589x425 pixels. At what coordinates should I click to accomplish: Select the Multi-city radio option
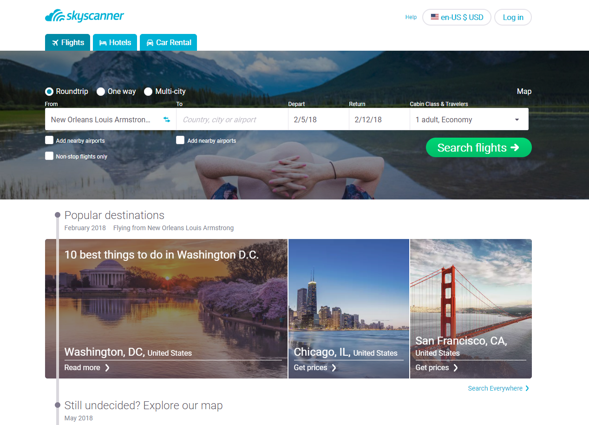click(148, 92)
